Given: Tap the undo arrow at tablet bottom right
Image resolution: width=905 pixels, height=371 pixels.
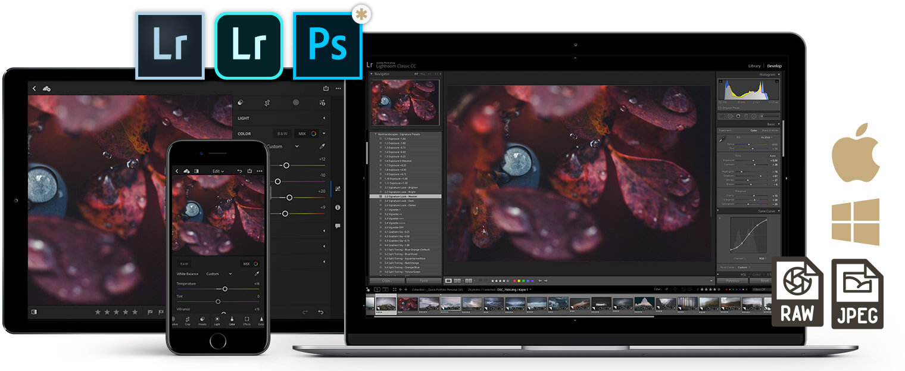Looking at the screenshot, I should coord(320,311).
